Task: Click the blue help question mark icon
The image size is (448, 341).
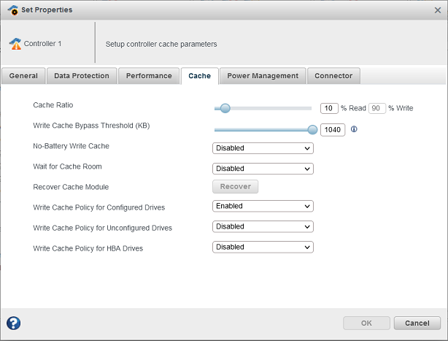Action: tap(13, 323)
